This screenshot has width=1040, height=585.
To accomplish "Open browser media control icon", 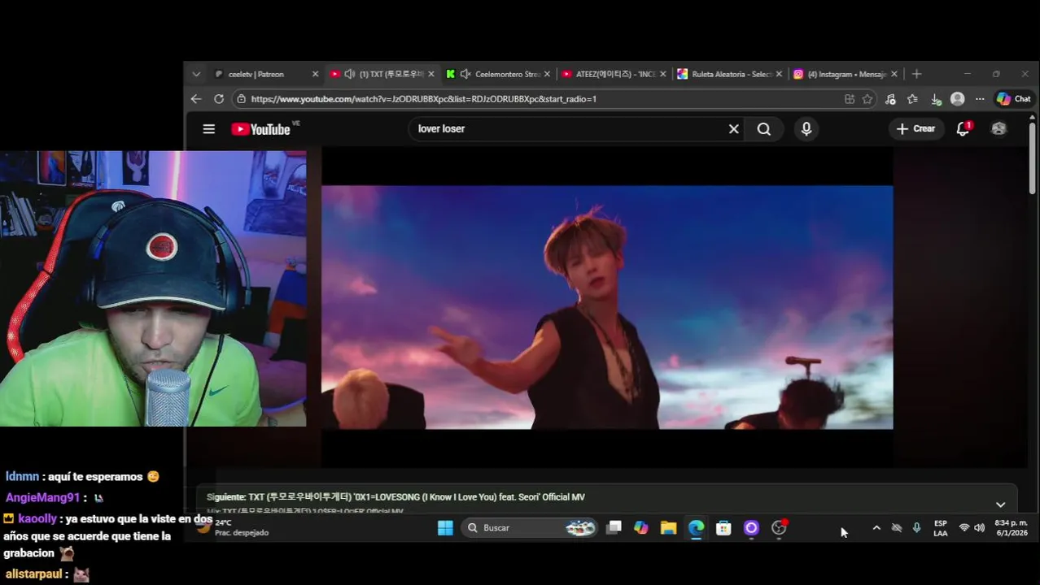I will (890, 99).
